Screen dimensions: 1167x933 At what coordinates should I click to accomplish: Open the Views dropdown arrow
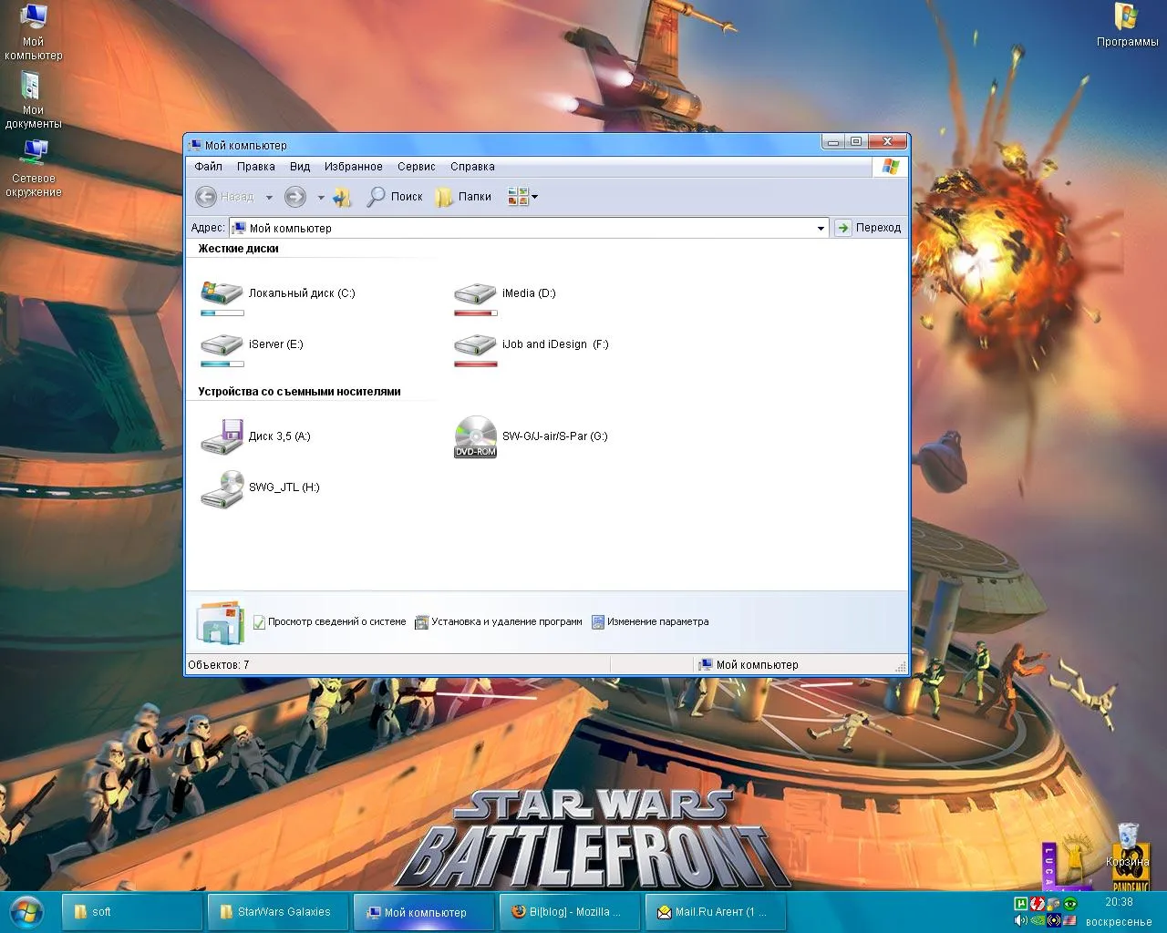(535, 197)
